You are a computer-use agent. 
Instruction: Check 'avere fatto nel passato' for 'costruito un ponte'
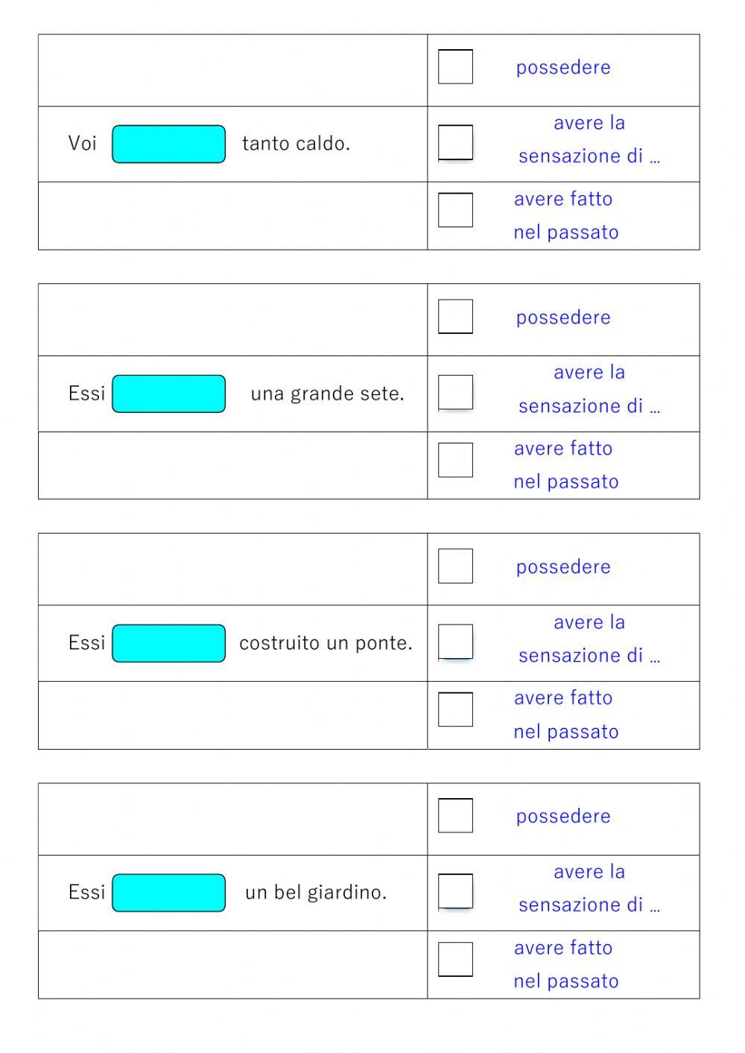pos(455,709)
